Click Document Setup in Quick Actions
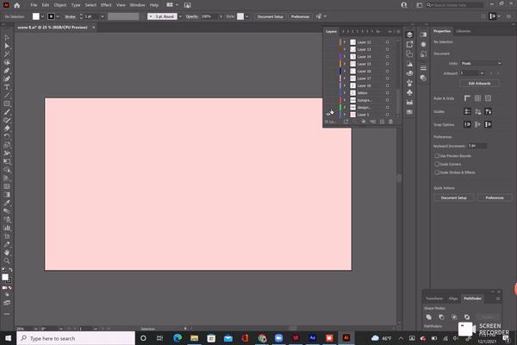 [454, 198]
